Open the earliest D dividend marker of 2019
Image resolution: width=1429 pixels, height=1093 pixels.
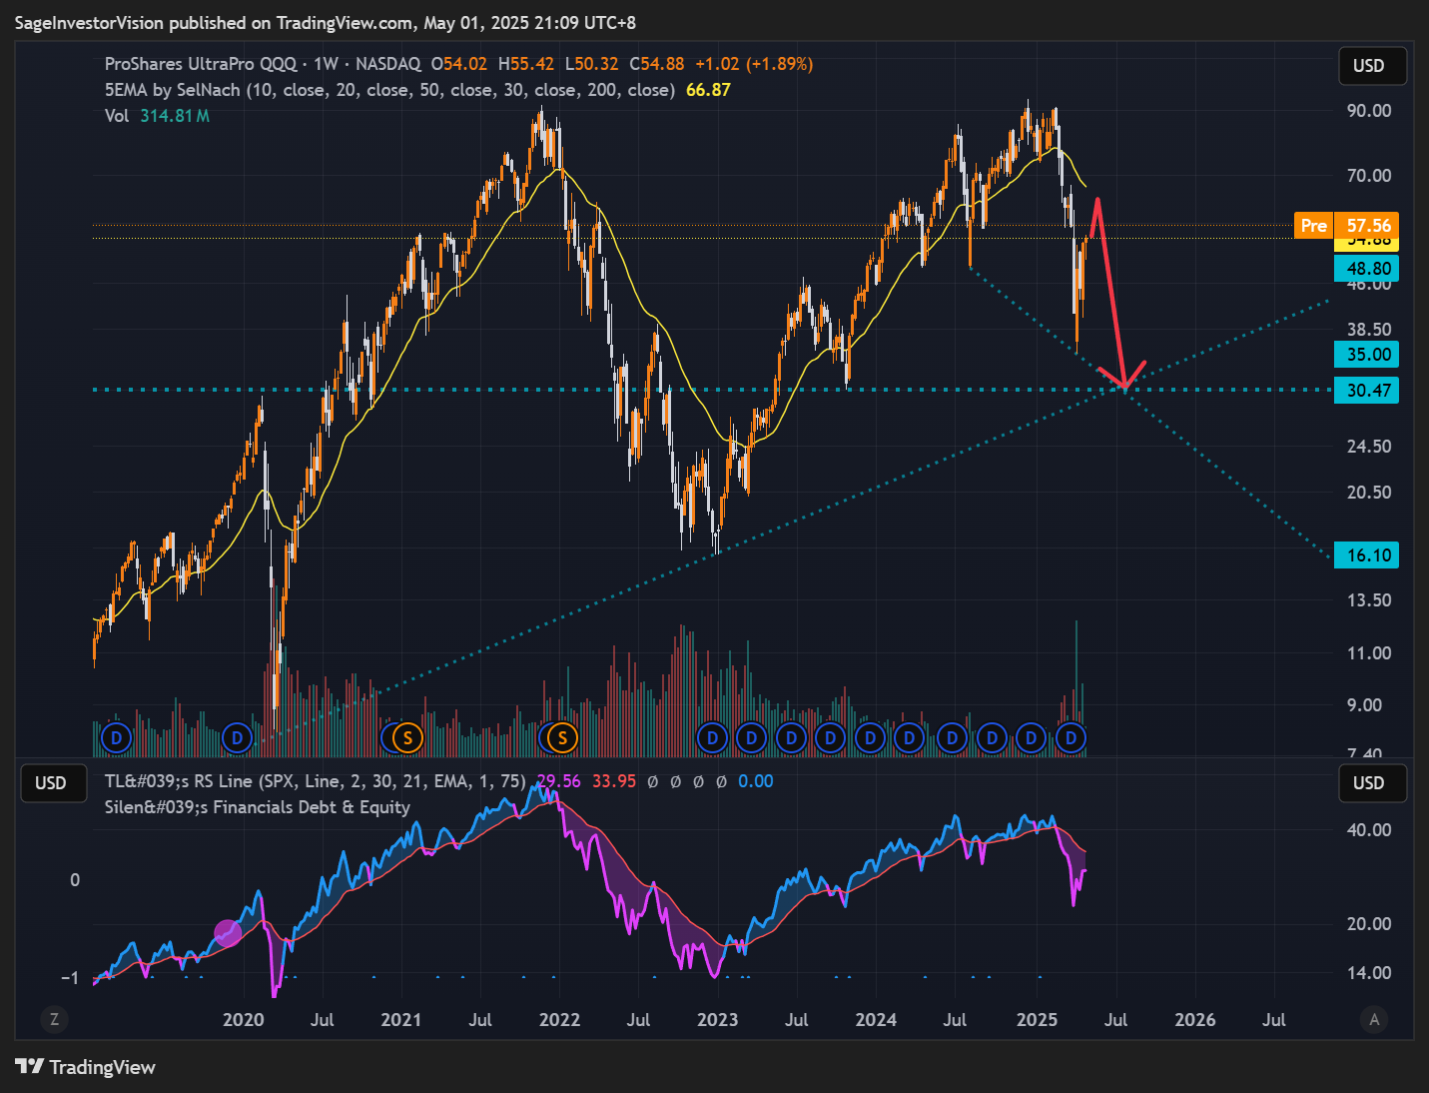[x=117, y=738]
